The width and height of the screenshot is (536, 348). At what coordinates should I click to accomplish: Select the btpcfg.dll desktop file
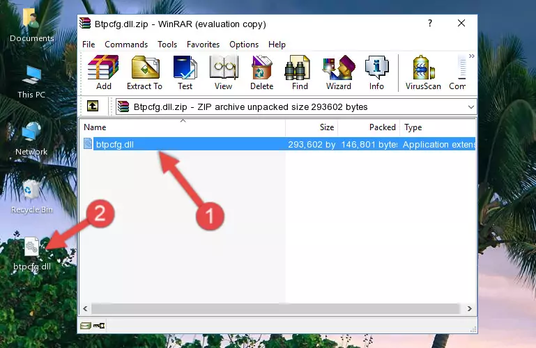(x=32, y=254)
